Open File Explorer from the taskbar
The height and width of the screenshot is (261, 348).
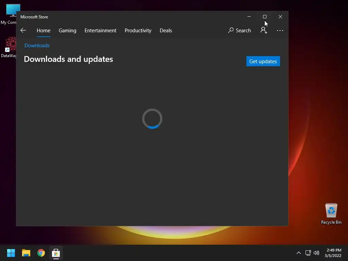click(26, 253)
